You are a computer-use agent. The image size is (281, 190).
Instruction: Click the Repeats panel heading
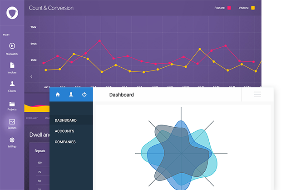[x=41, y=150]
